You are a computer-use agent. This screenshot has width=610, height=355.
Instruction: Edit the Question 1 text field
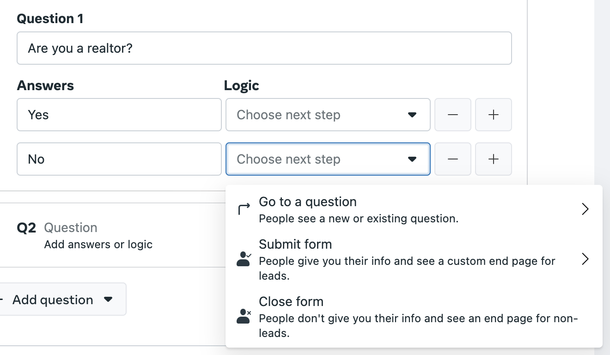coord(264,48)
